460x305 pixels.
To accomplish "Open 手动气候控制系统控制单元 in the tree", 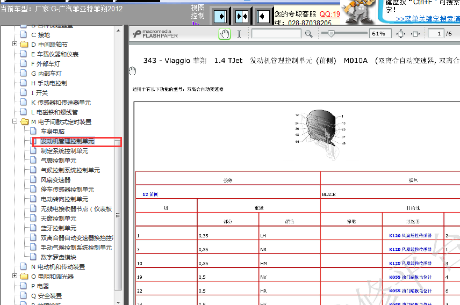I will pyautogui.click(x=76, y=248).
